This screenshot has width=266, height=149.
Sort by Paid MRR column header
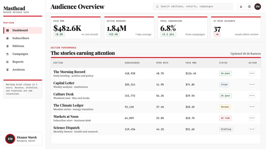coord(191,63)
